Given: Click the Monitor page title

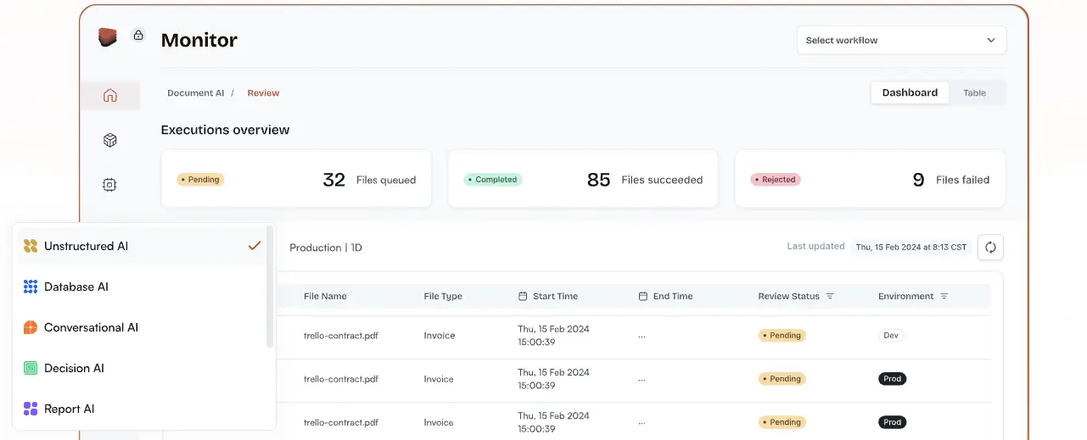Looking at the screenshot, I should click(x=199, y=40).
